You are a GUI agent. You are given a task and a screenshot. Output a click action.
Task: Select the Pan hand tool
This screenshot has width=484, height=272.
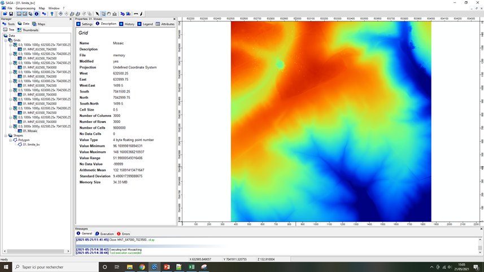[x=109, y=14]
